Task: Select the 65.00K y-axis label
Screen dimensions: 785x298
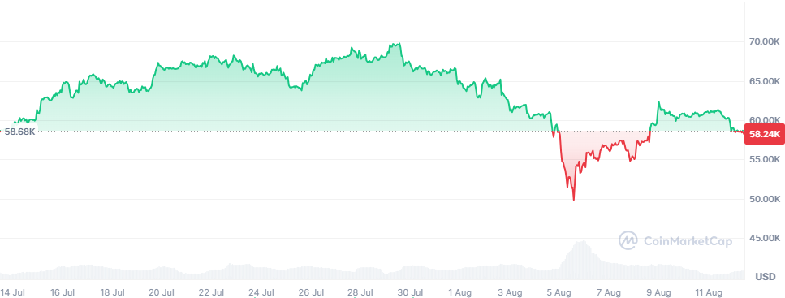Action: (765, 81)
